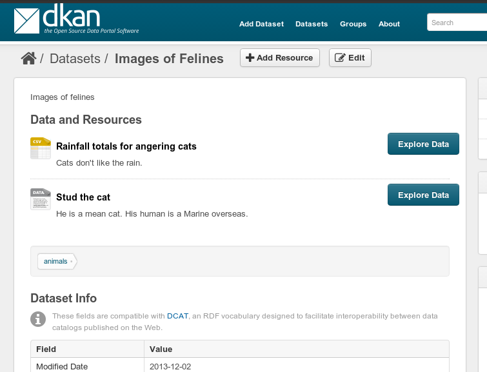Open the About menu item
Viewport: 487px width, 372px height.
[389, 24]
